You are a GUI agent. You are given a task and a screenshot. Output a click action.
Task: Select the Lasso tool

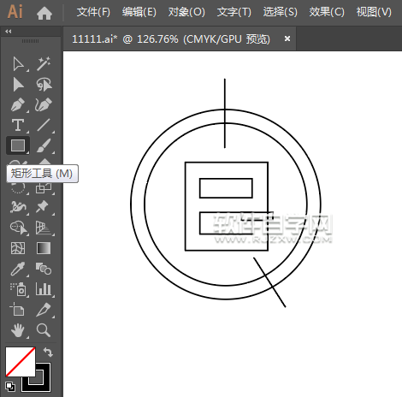(44, 85)
